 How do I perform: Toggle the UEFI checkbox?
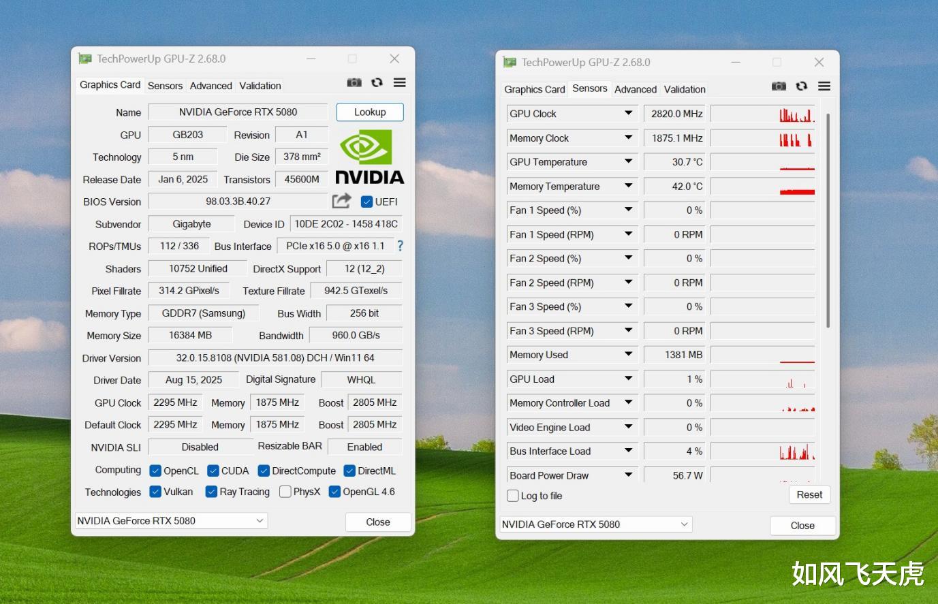(366, 202)
